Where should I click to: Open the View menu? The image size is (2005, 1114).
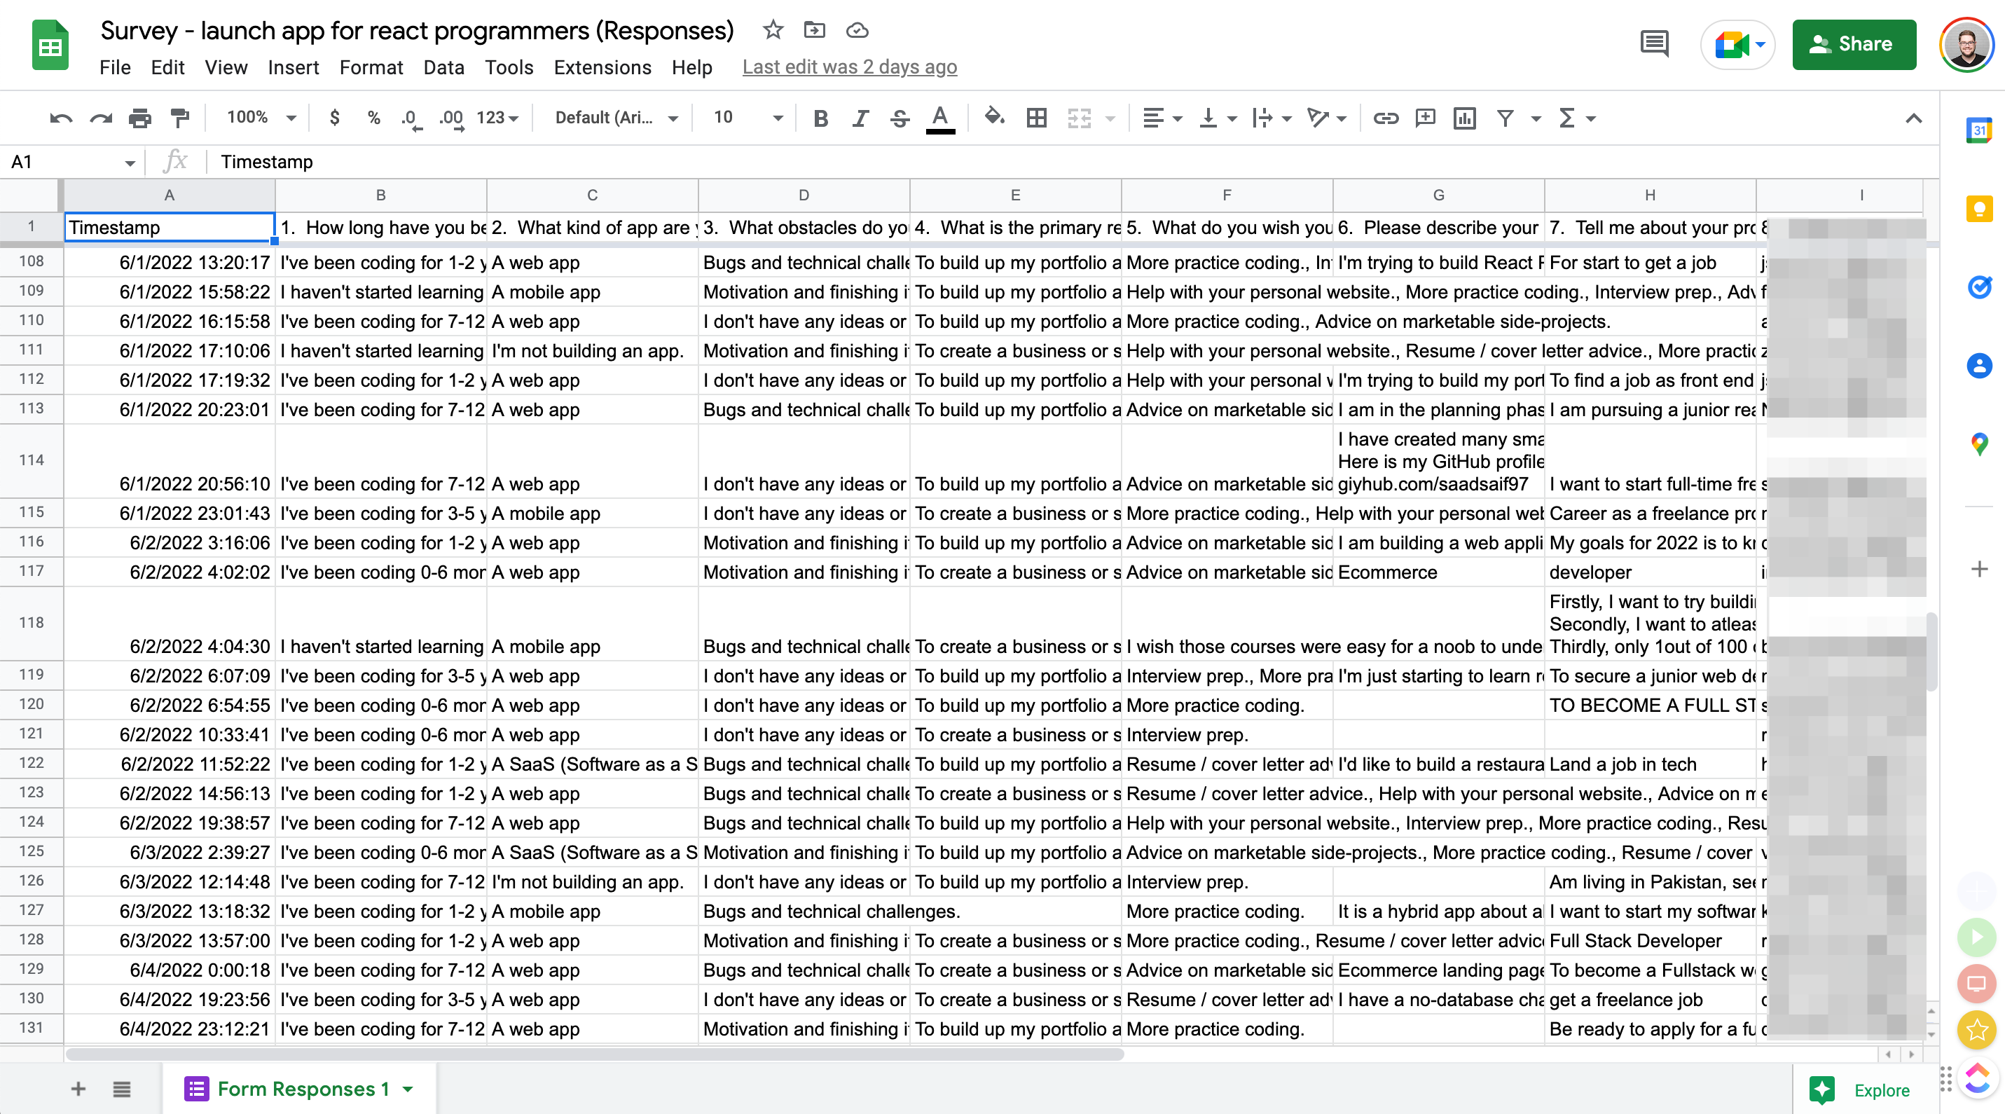(226, 68)
